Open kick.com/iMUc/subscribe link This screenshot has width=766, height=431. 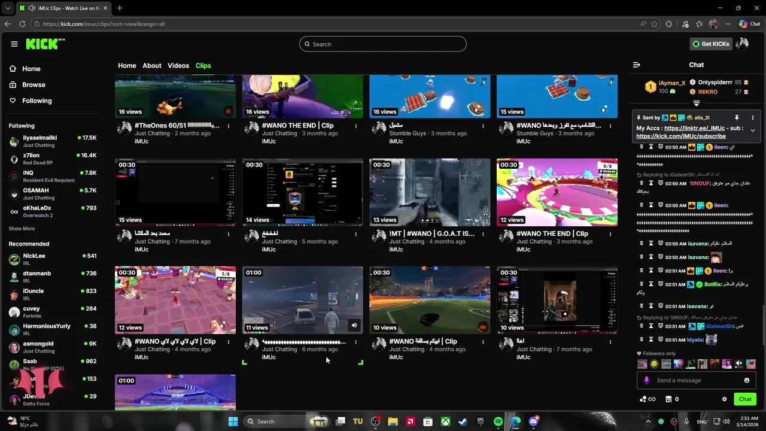tap(681, 136)
